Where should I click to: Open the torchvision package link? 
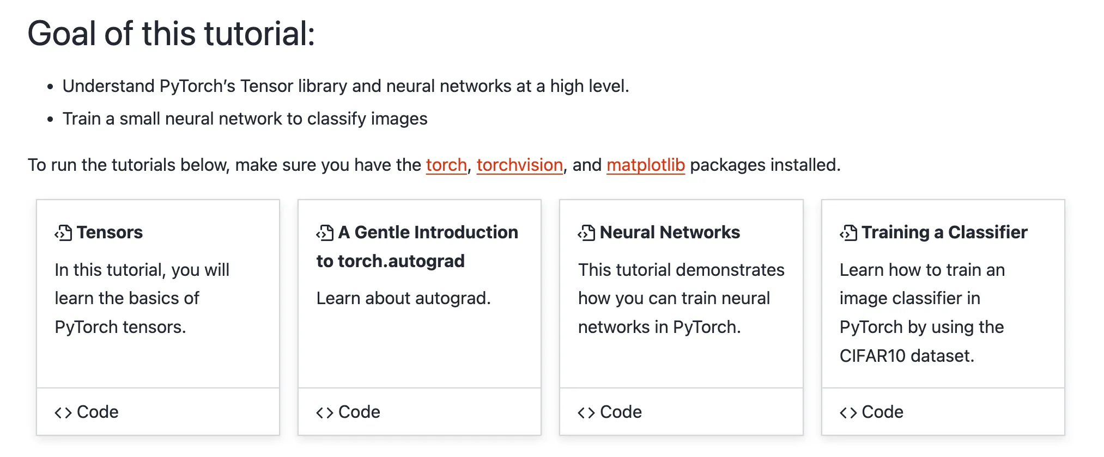[520, 165]
